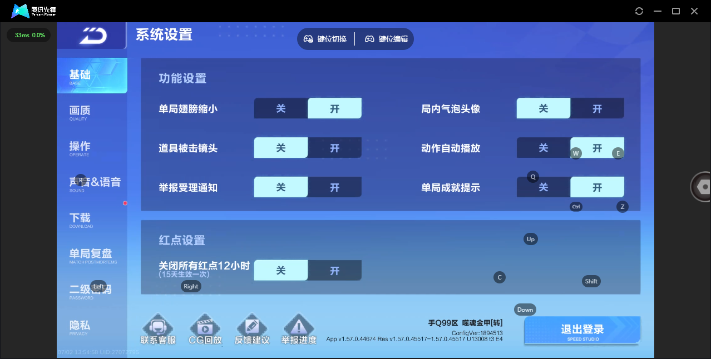This screenshot has width=711, height=359.
Task: Click the 系统设置 page title
Action: (164, 34)
